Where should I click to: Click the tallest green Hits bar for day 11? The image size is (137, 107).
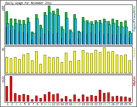[x=49, y=9]
